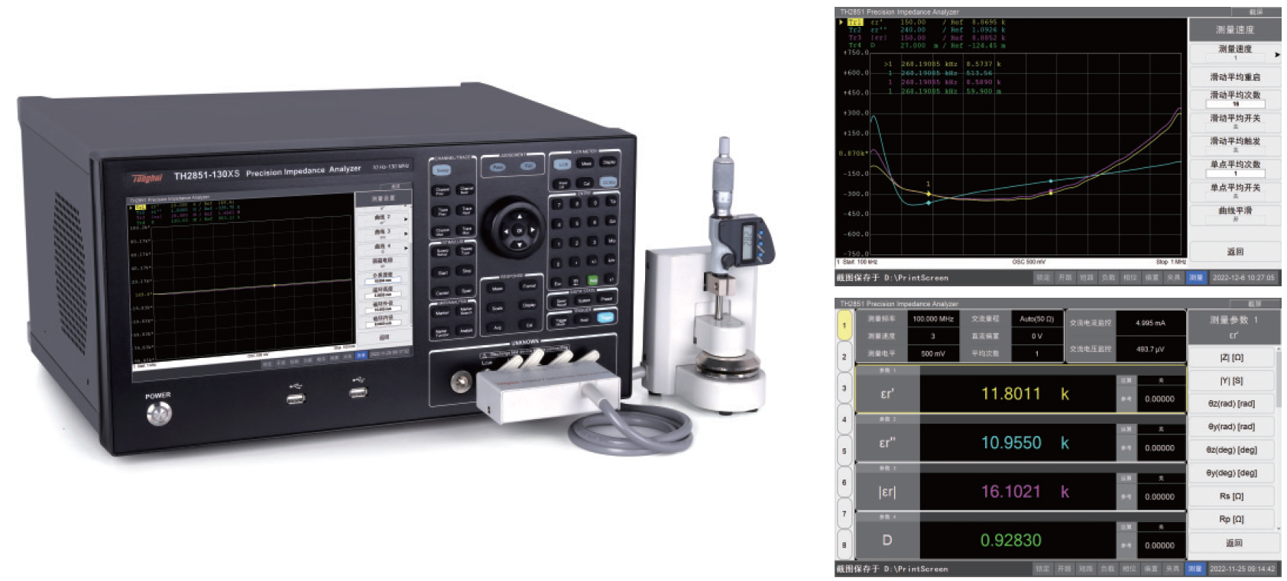Choose Rs [Ω] from the parameter menu
Image resolution: width=1287 pixels, height=581 pixels.
1232,496
